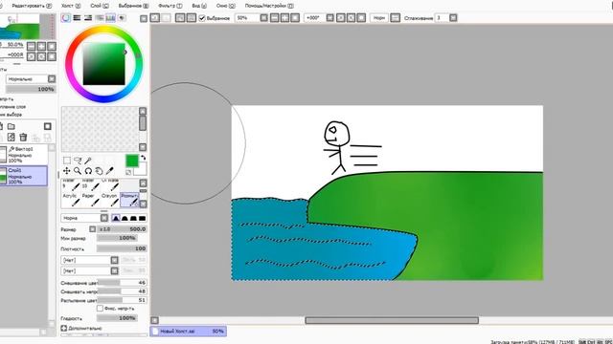
Task: Open the rotation angle dropdown
Action: pyautogui.click(x=330, y=18)
